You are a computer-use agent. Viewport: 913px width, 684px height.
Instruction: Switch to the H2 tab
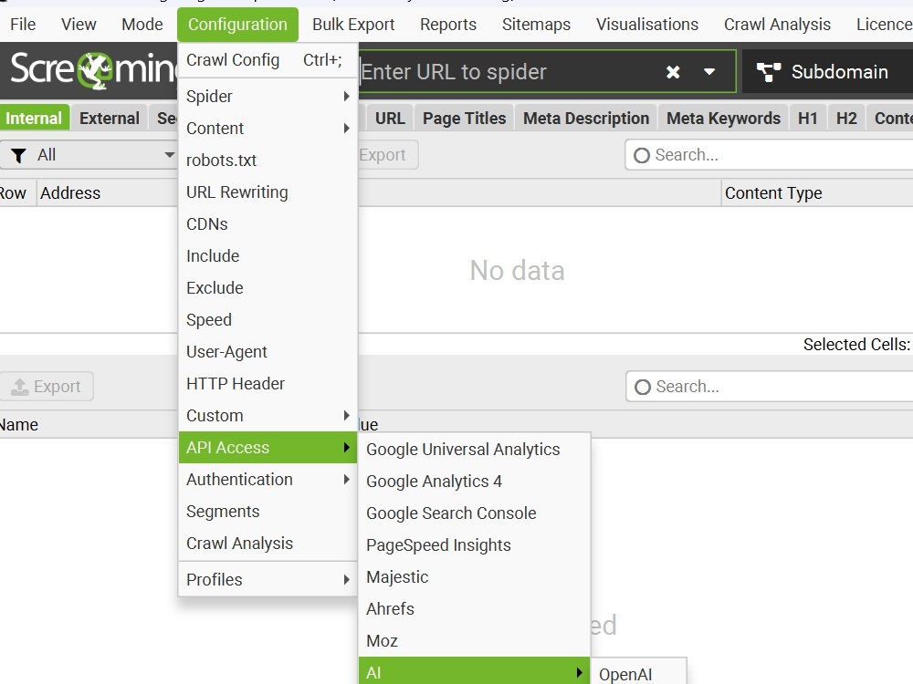846,118
